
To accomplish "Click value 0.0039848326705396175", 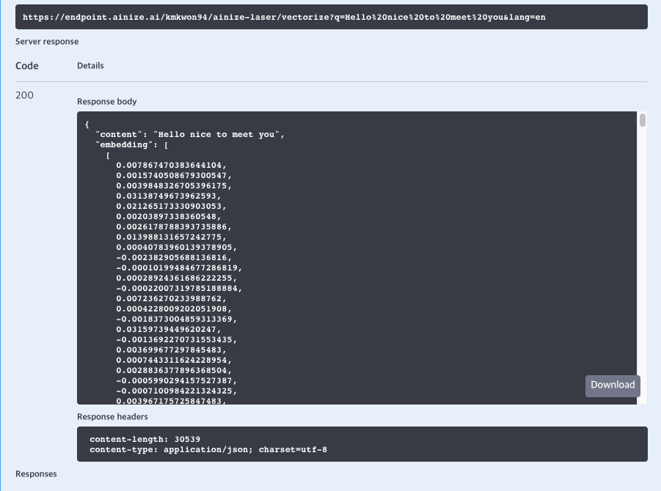I will [x=174, y=185].
